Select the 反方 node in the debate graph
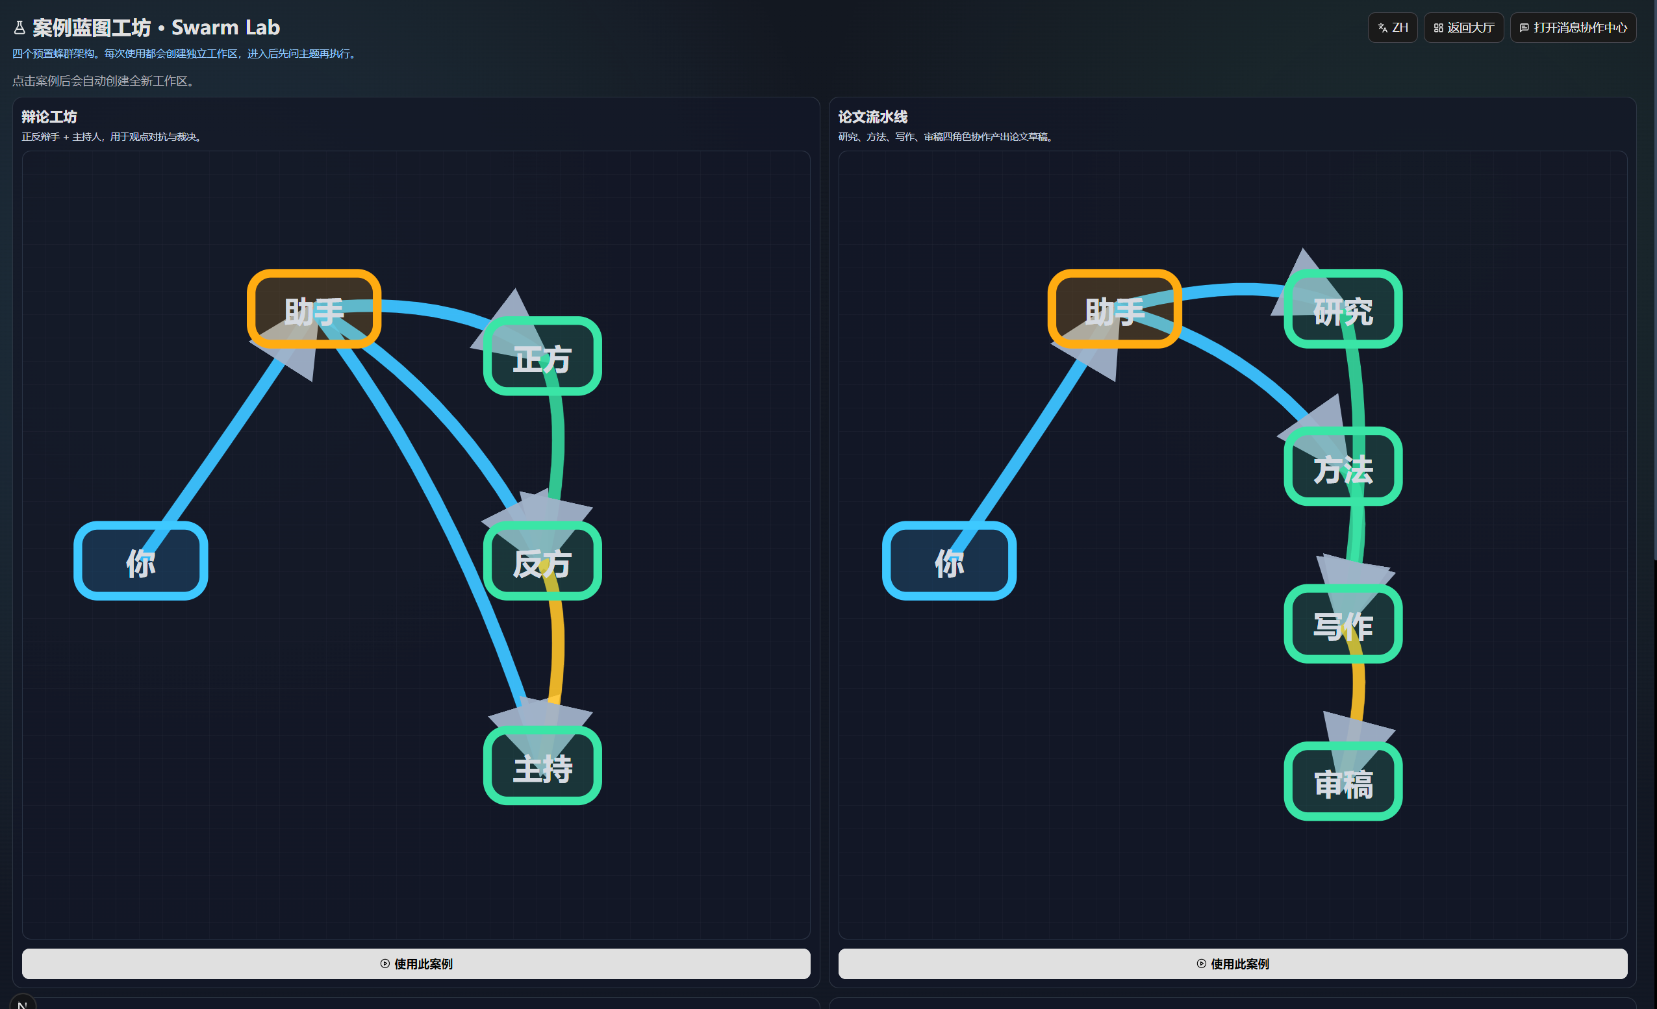The height and width of the screenshot is (1009, 1657). [542, 560]
